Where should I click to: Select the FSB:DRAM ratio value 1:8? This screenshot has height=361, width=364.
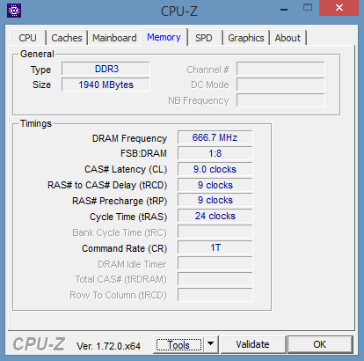[x=215, y=153]
